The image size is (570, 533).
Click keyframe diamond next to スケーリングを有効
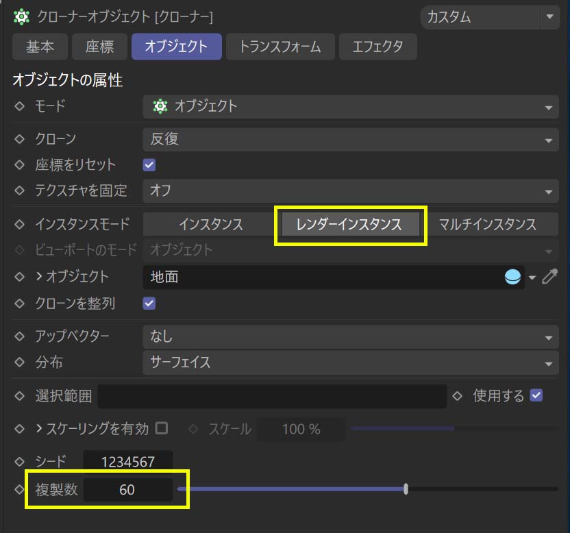[19, 429]
